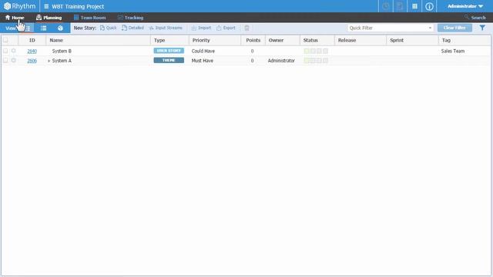Click the Export button
The height and width of the screenshot is (277, 493).
point(226,28)
